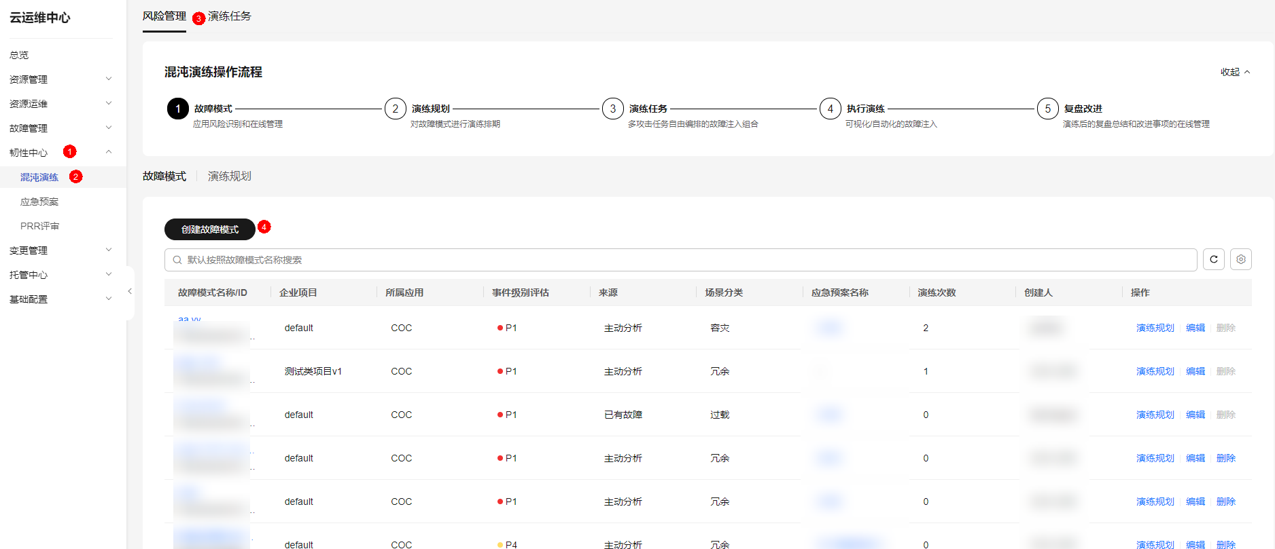This screenshot has width=1275, height=549.
Task: Click the 创建人 column header
Action: click(x=1038, y=292)
